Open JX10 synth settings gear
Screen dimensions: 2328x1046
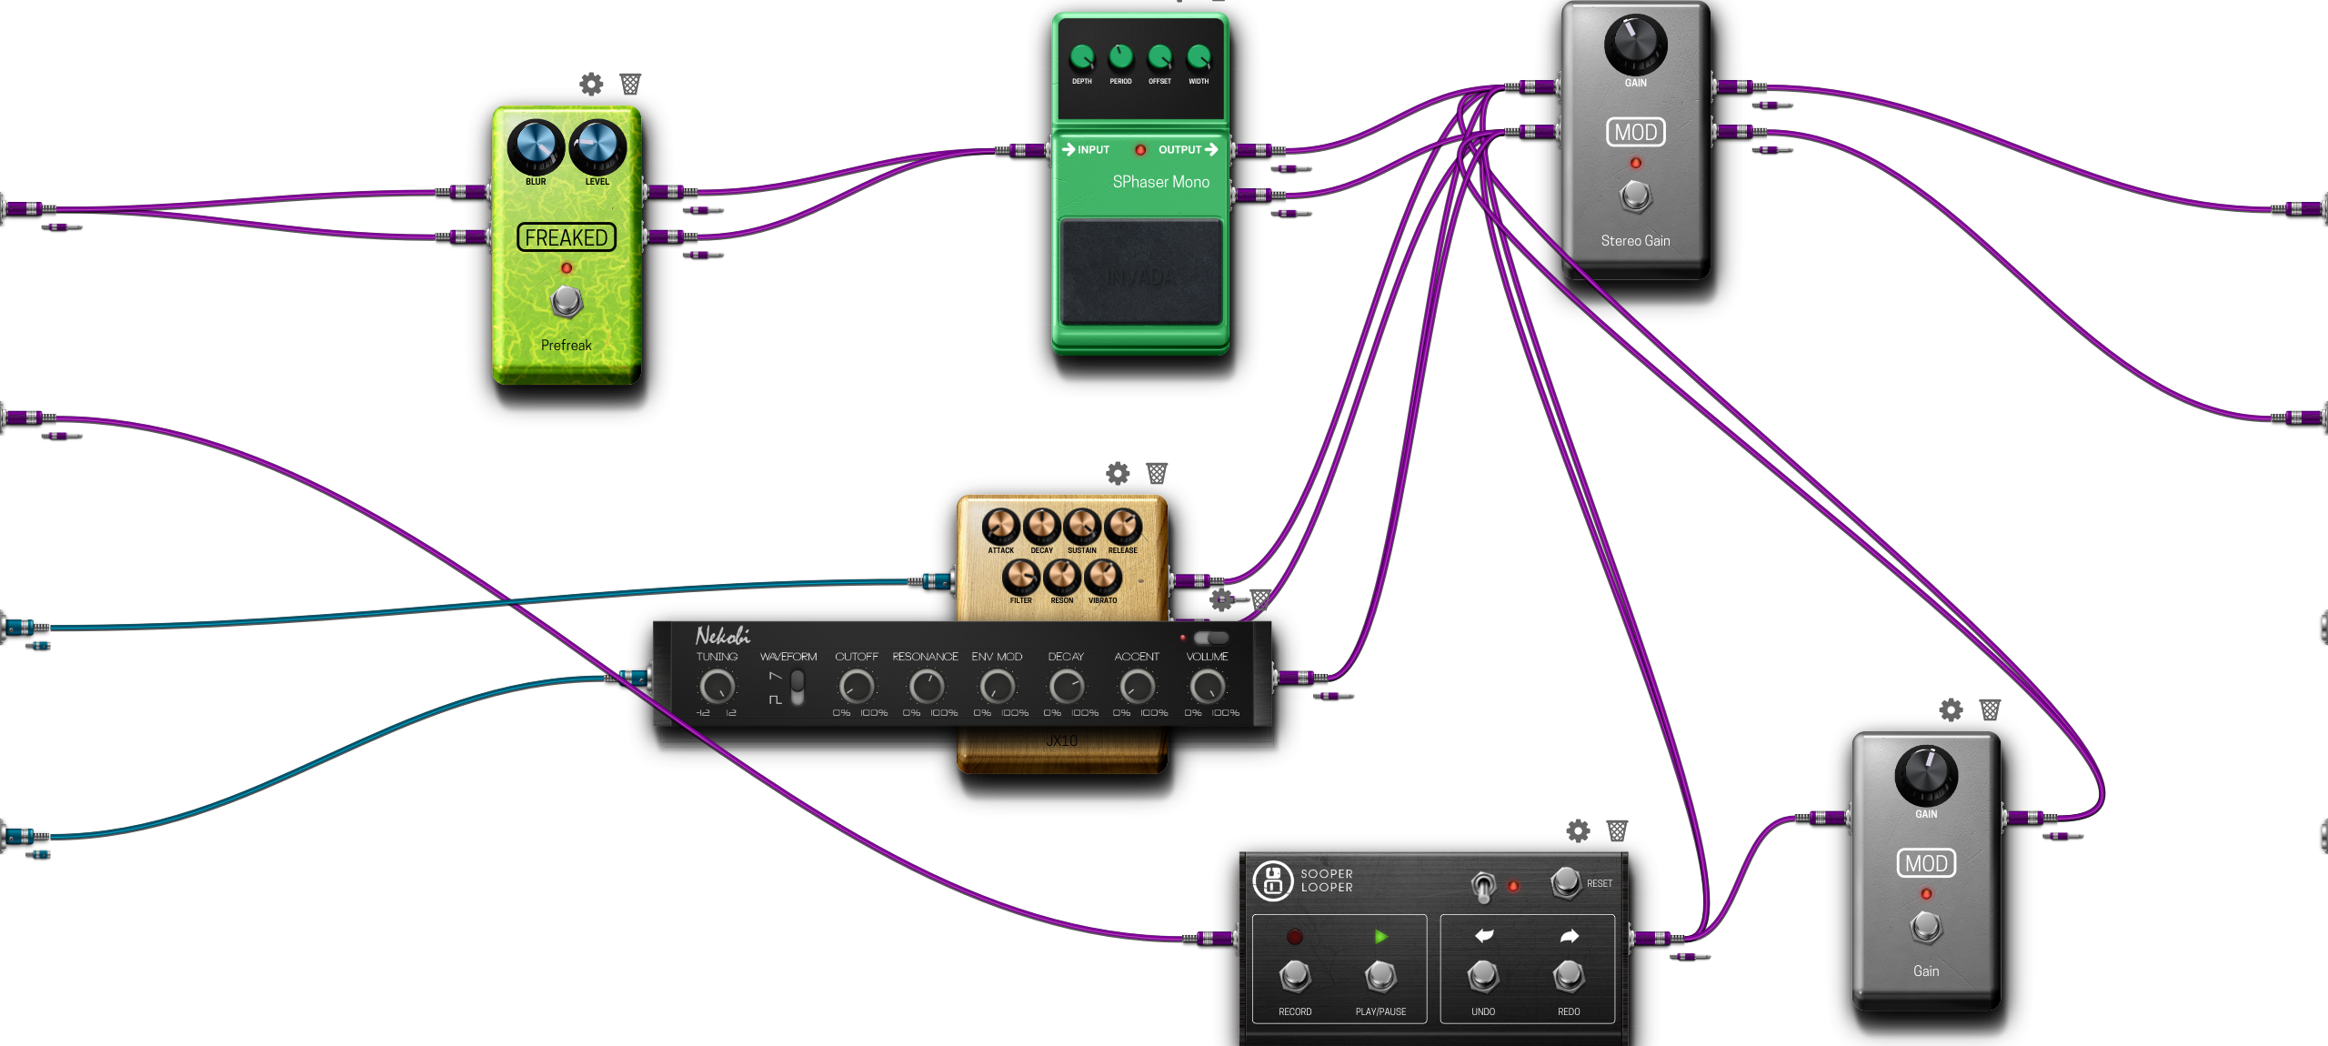point(1118,473)
